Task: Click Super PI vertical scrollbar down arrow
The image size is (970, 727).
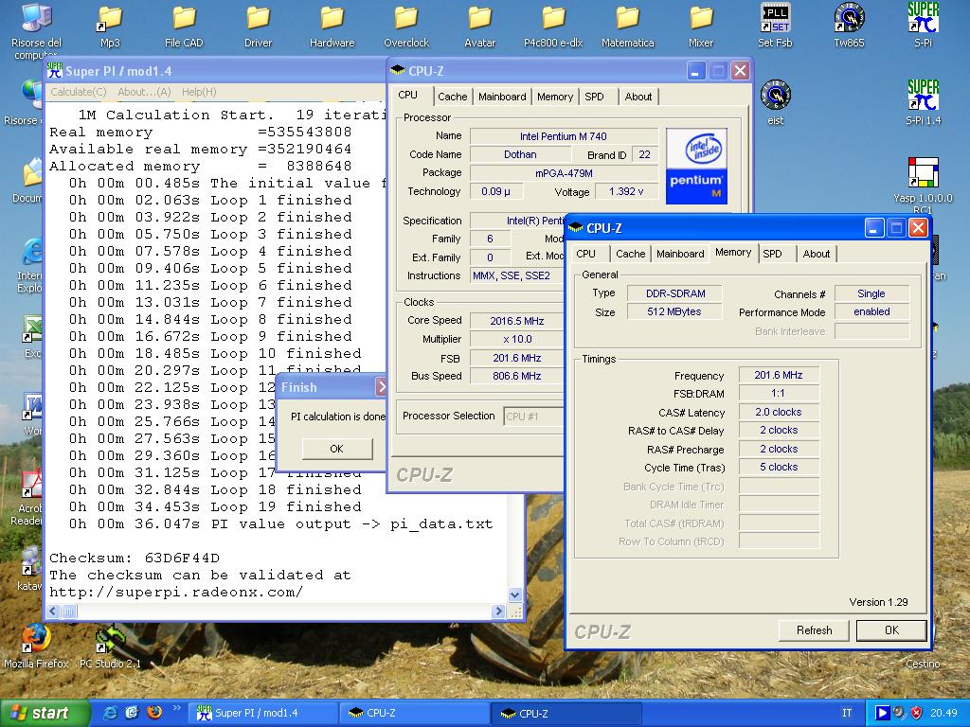Action: (x=515, y=594)
